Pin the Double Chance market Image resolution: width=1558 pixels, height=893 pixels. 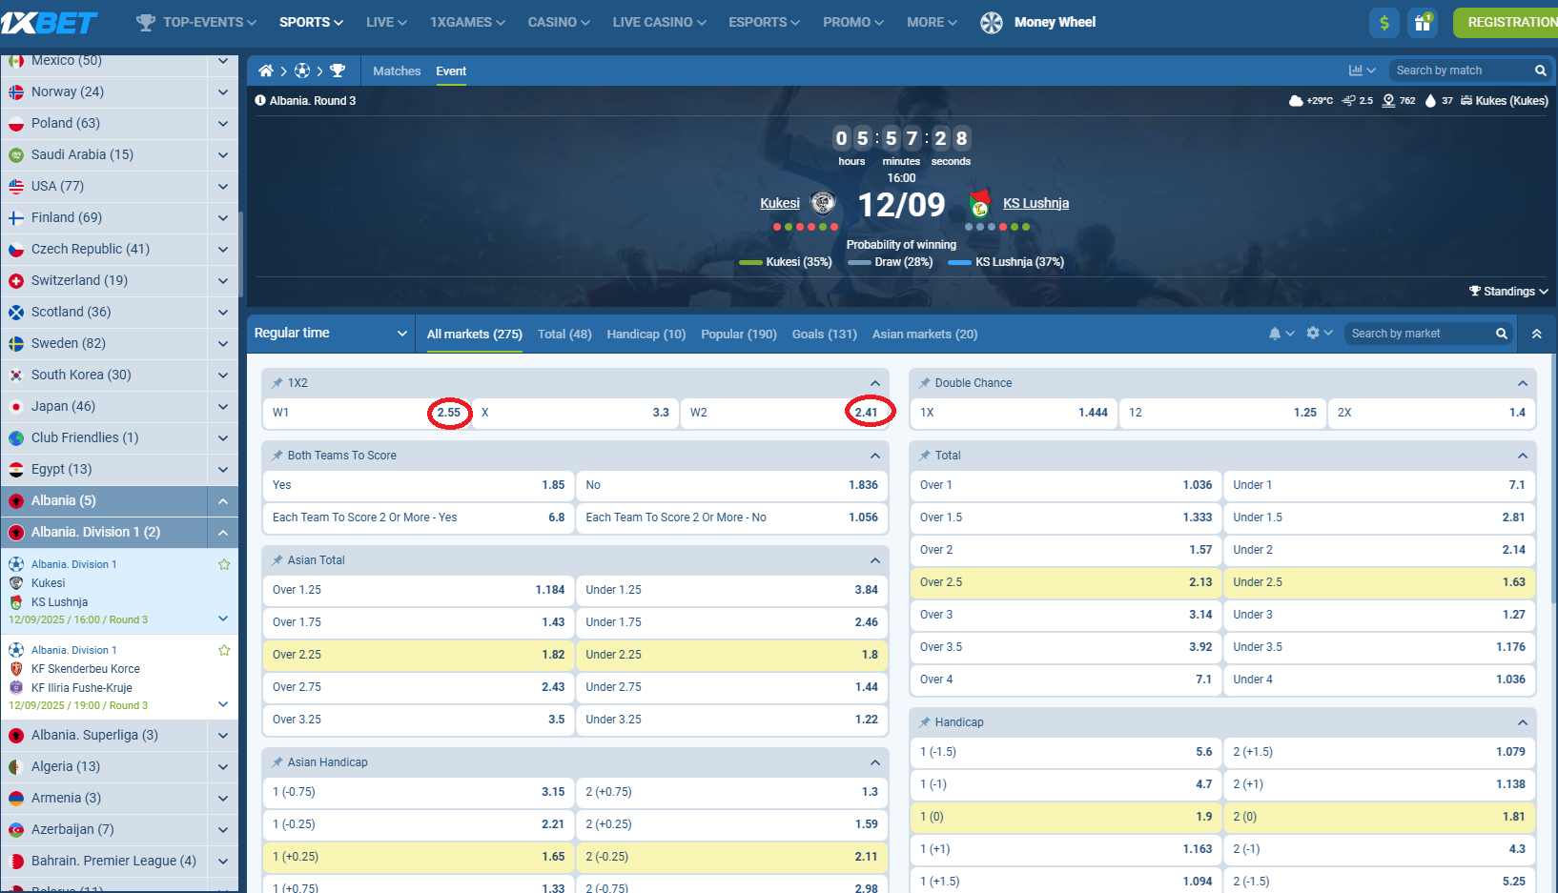click(x=925, y=383)
